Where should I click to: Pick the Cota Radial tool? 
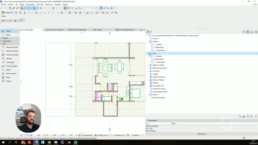click(10, 62)
